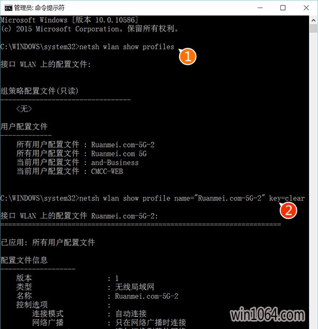
Task: Click the win1064.com watermark
Action: (268, 314)
